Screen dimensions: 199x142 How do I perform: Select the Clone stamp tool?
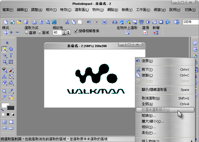pos(4,76)
